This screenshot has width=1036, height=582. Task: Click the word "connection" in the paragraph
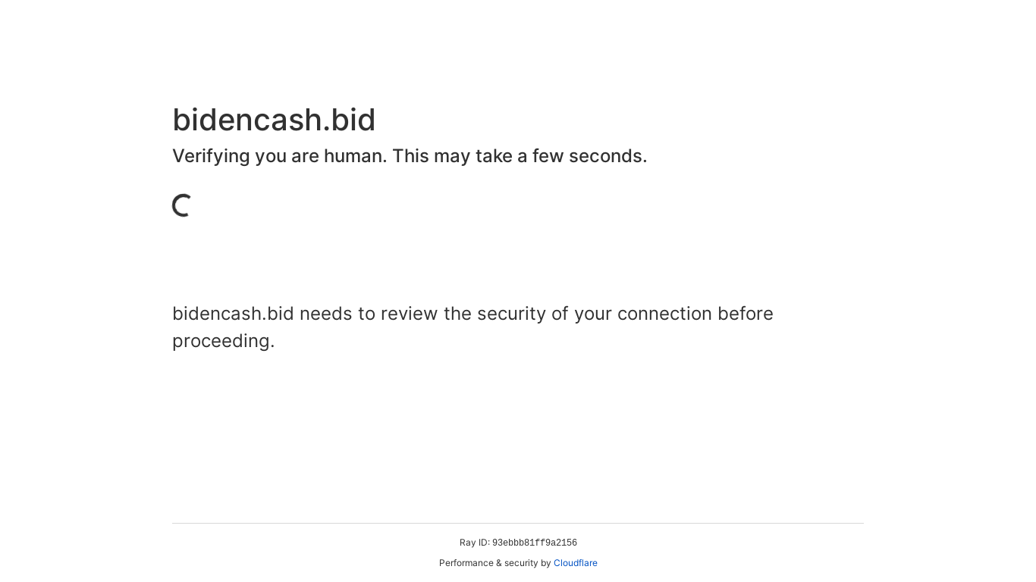tap(664, 314)
